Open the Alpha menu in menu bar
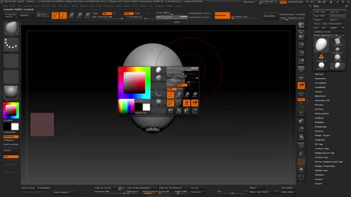351x197 pixels. tap(5, 6)
